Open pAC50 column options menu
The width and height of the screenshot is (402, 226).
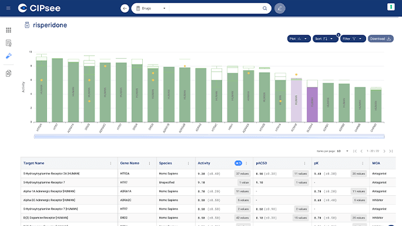click(304, 163)
